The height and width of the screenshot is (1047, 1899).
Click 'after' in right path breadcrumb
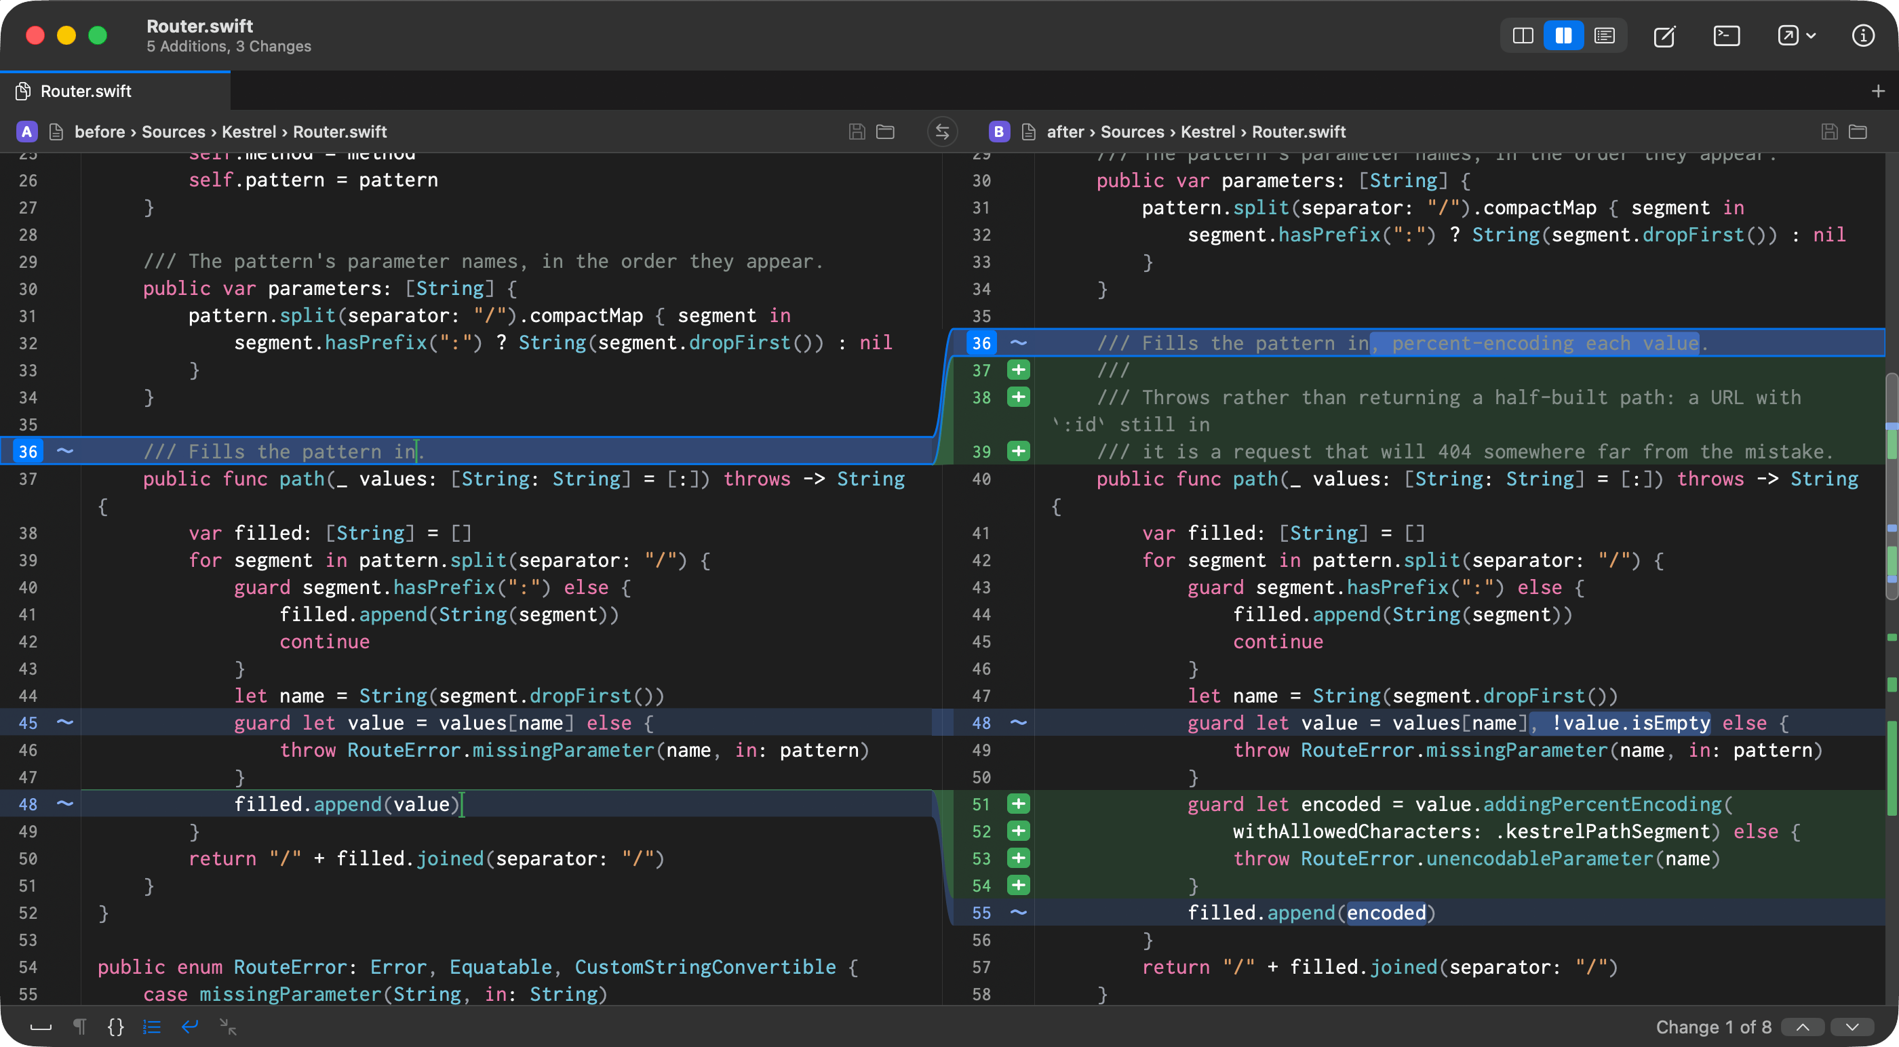tap(1065, 132)
